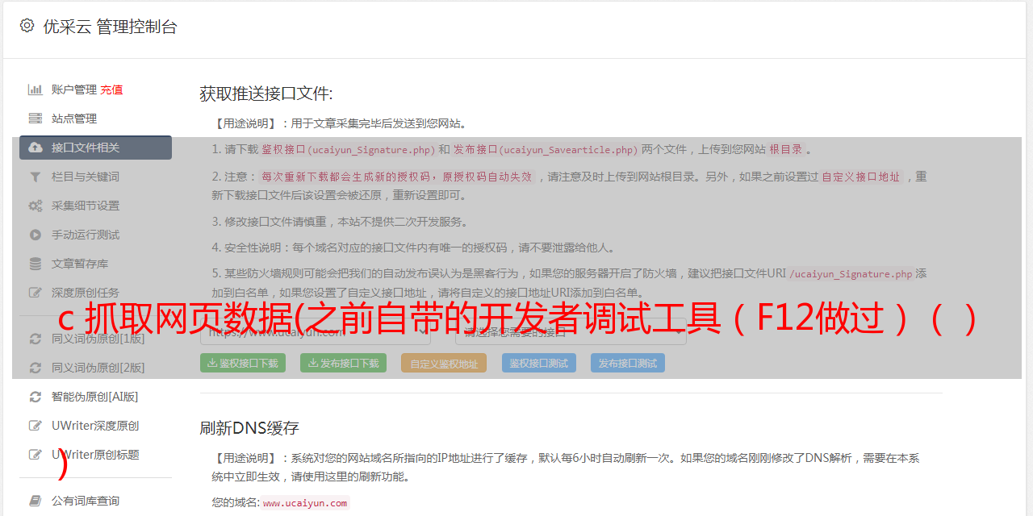Click the book icon beside 公有词库查询

point(36,501)
